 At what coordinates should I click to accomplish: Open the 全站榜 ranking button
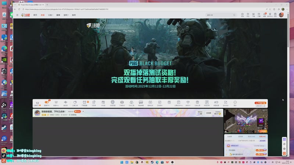click(209, 113)
